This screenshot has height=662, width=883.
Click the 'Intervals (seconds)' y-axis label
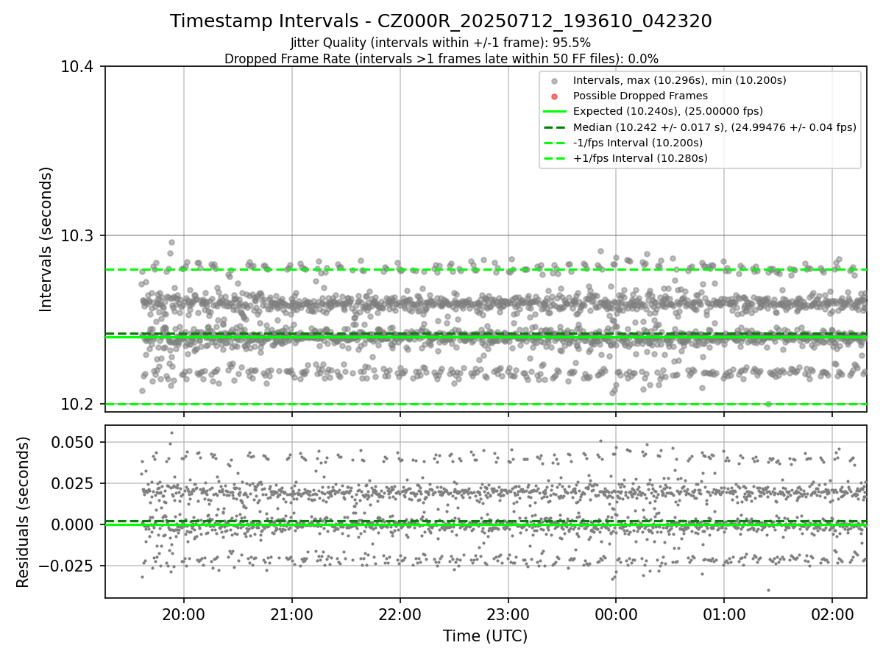coord(46,239)
